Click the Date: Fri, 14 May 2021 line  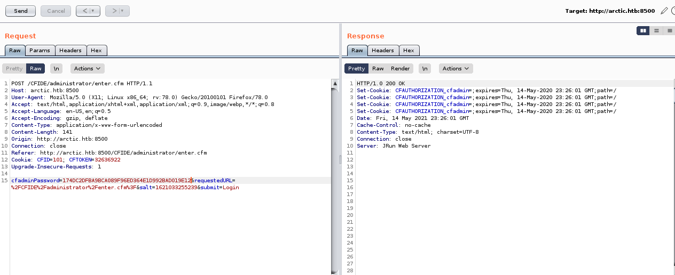point(413,118)
